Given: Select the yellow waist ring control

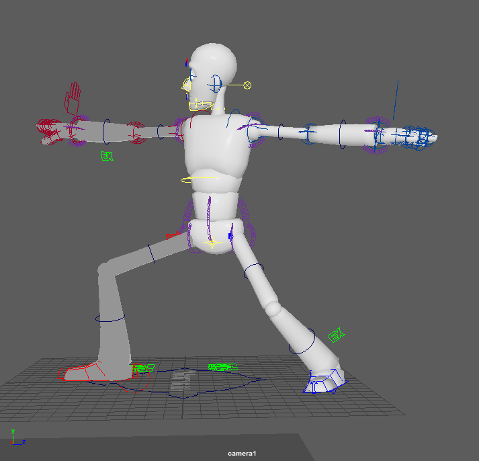Looking at the screenshot, I should 200,179.
